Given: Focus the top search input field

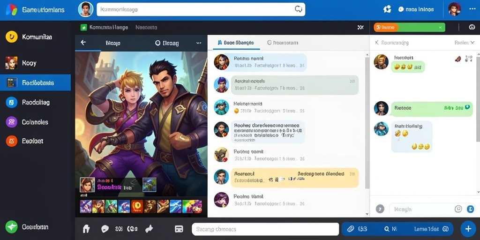Looking at the screenshot, I should [201, 9].
